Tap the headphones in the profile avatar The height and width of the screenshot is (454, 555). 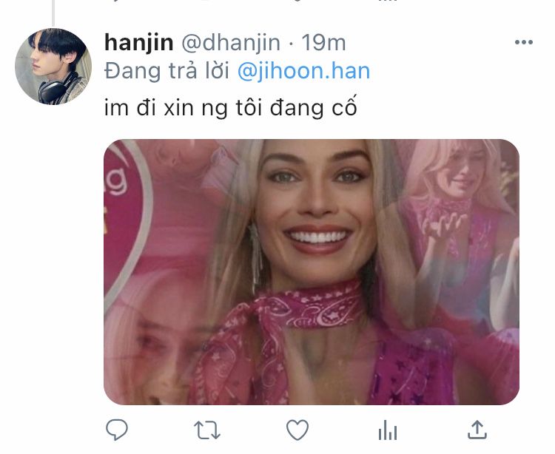tap(56, 89)
